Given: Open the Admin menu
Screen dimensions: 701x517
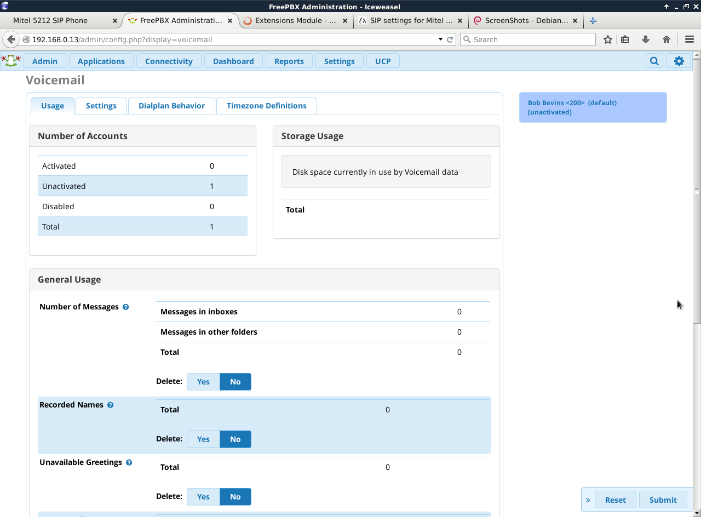Looking at the screenshot, I should click(x=45, y=61).
